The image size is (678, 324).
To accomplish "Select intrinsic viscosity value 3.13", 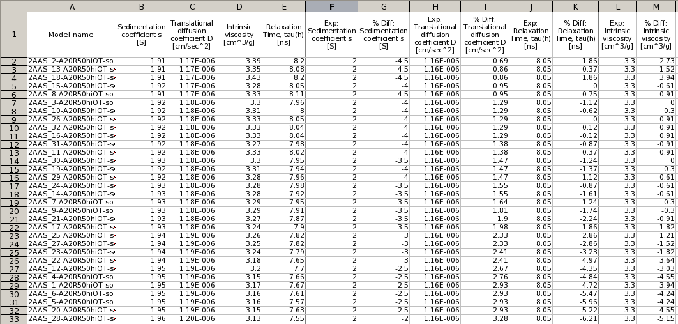I will tap(239, 319).
